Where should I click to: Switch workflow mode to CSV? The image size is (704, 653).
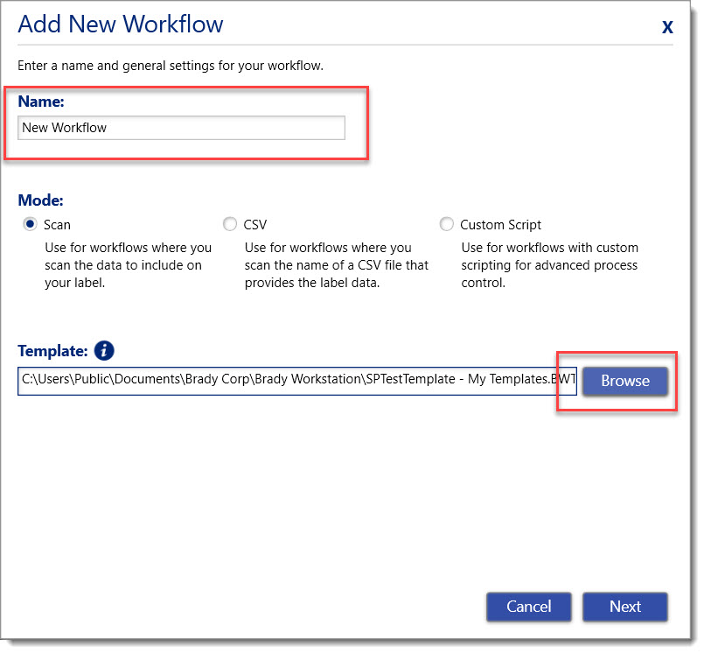(x=229, y=224)
